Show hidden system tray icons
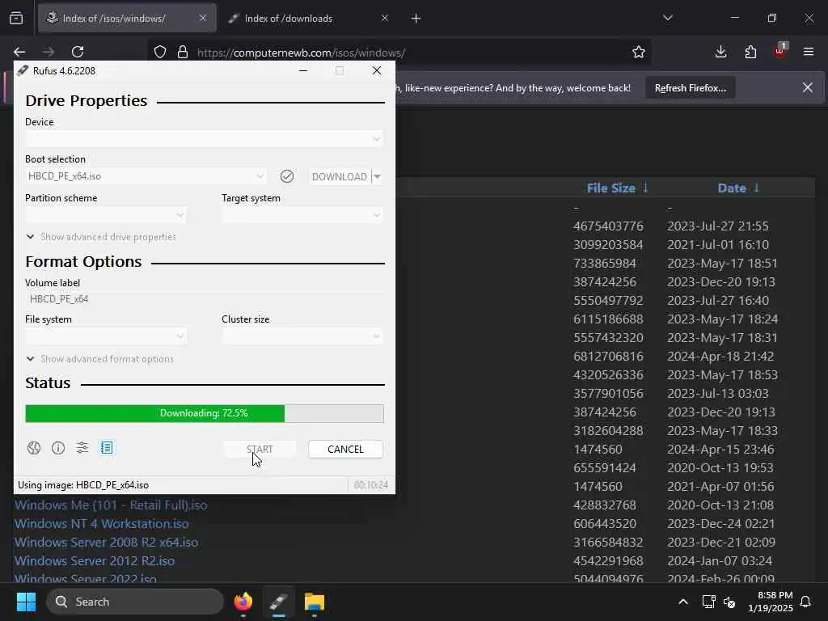Image resolution: width=828 pixels, height=621 pixels. tap(682, 602)
